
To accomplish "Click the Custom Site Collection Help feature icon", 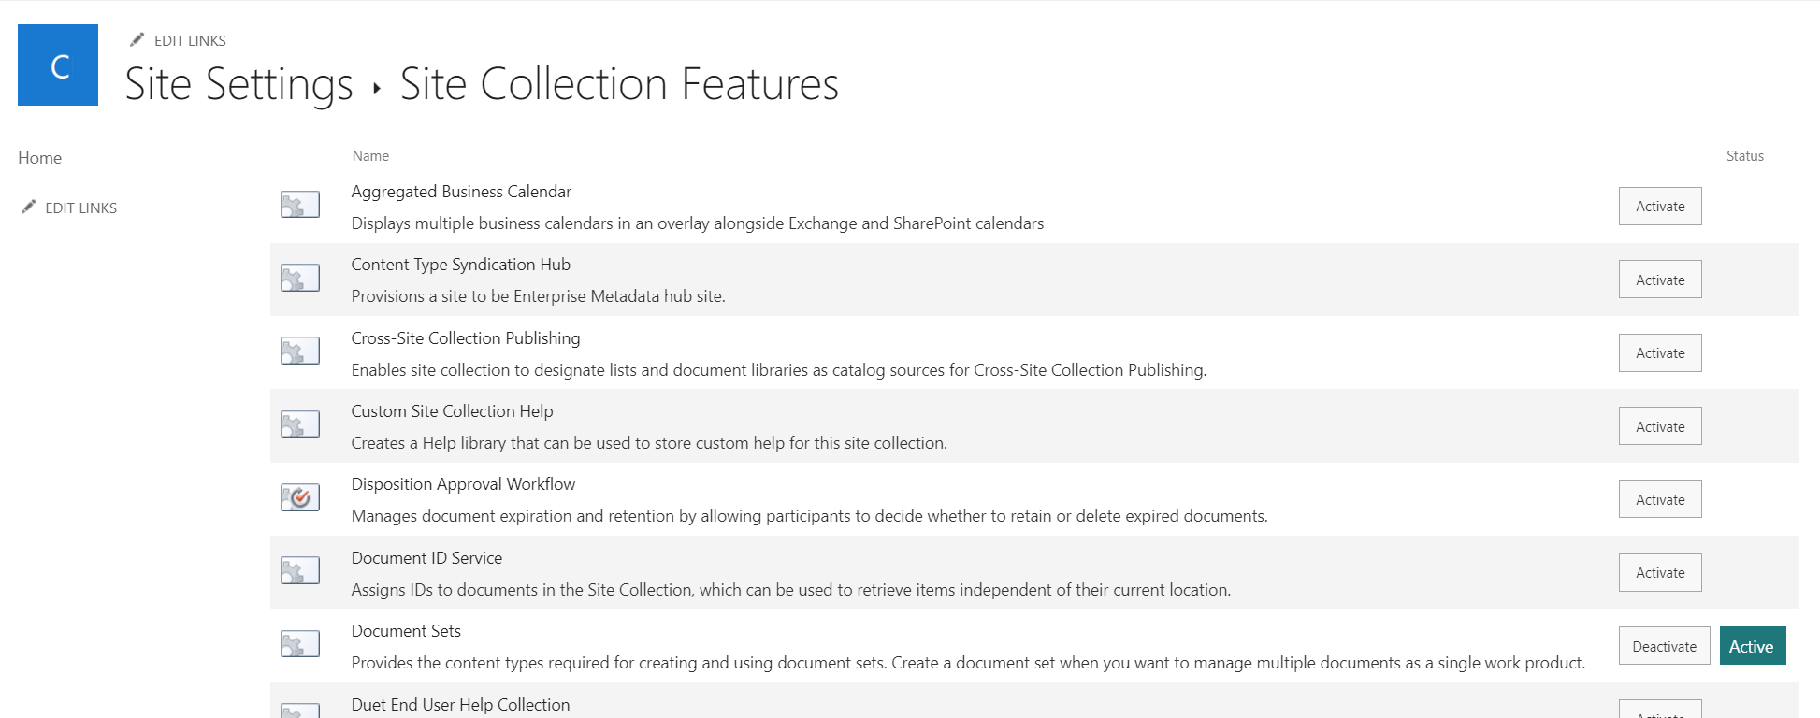I will (298, 424).
